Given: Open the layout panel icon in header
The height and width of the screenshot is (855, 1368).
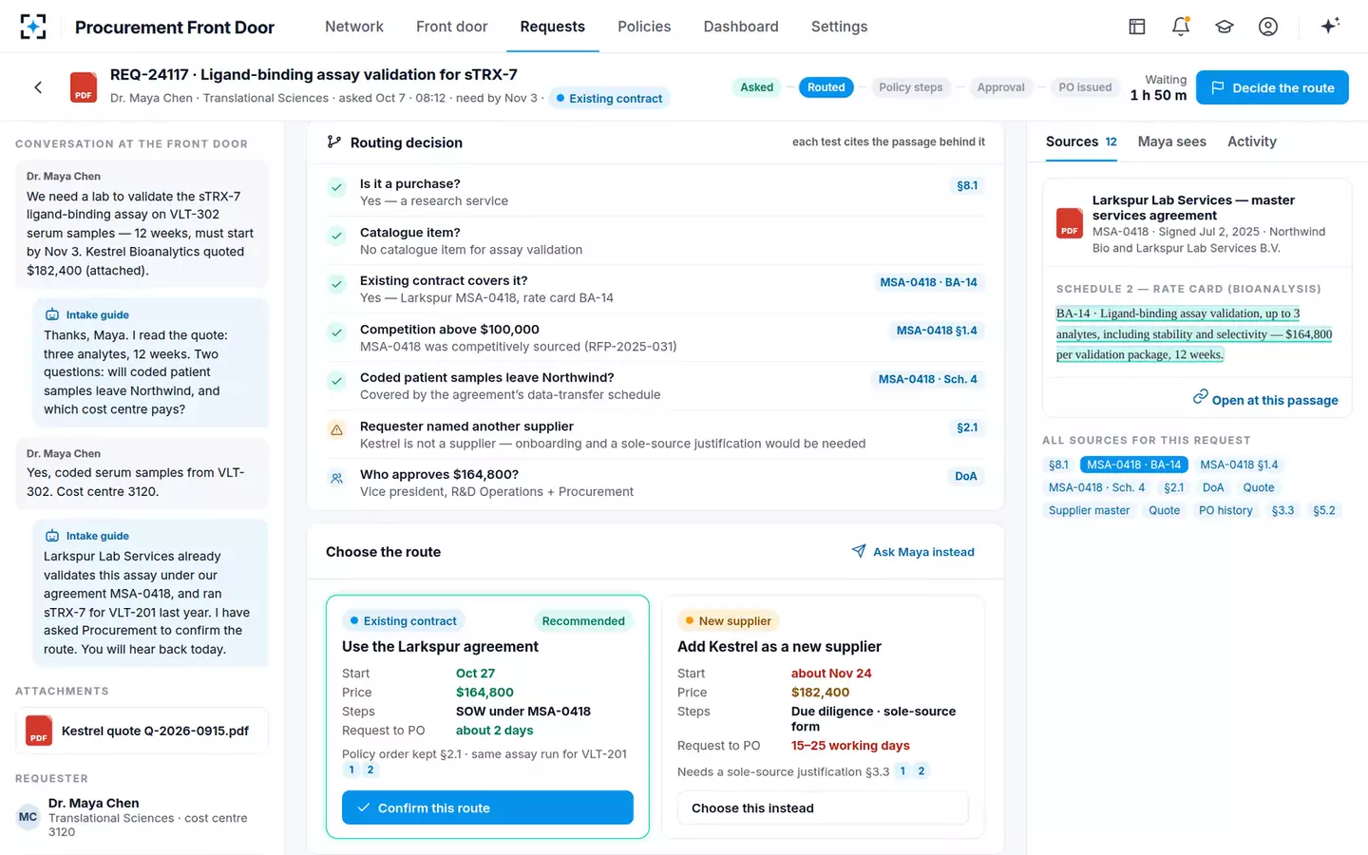Looking at the screenshot, I should 1137,27.
